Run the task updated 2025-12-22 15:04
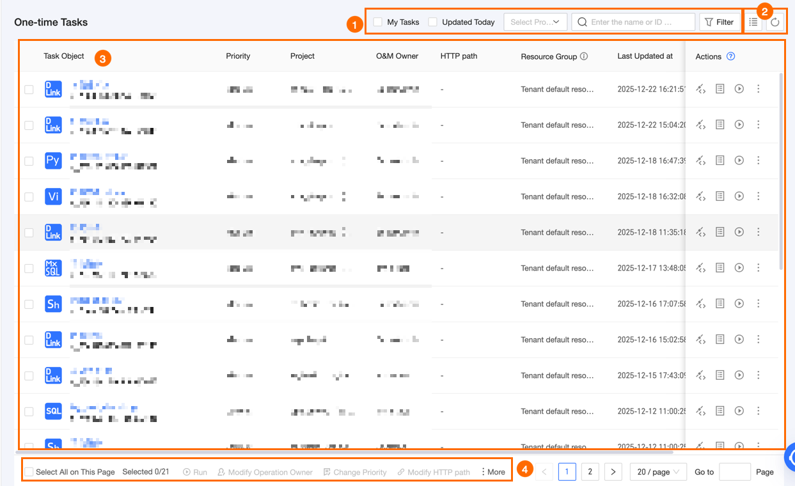Screen dimensions: 795x486 click(x=739, y=125)
